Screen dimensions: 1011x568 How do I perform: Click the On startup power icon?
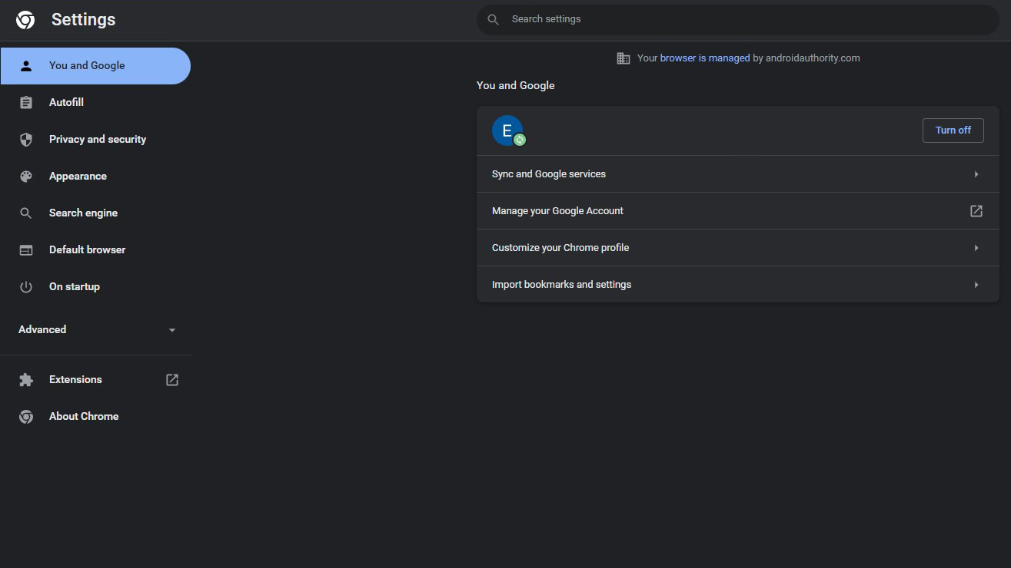pyautogui.click(x=26, y=287)
